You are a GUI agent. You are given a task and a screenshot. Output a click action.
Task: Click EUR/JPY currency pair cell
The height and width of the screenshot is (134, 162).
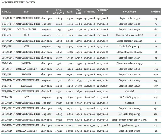click(7, 86)
